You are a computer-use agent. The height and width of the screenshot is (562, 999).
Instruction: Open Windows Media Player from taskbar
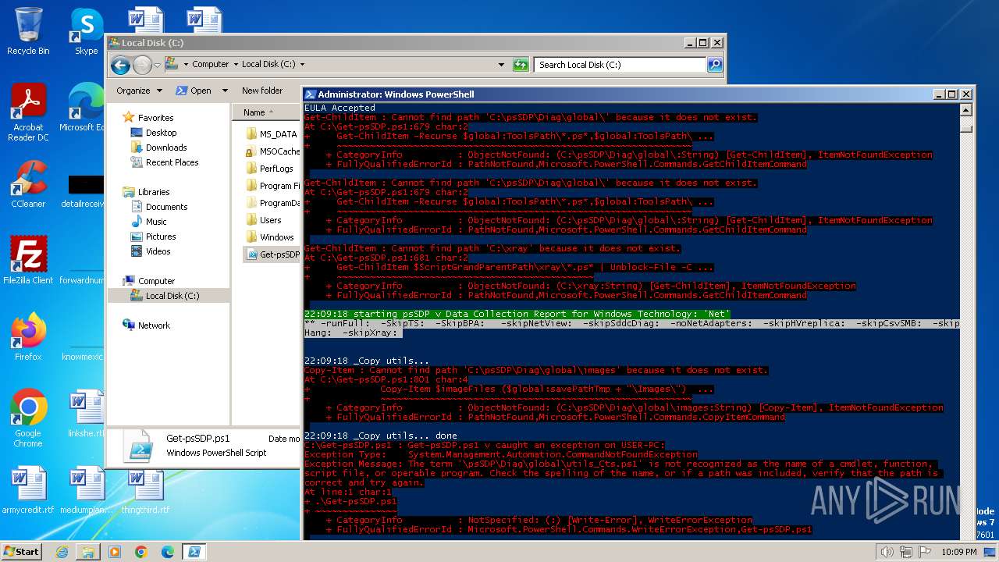115,552
